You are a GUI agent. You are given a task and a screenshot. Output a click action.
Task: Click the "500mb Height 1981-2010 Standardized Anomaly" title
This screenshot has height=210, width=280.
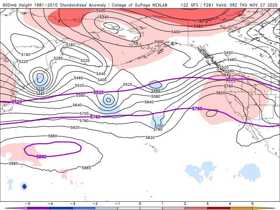coord(54,5)
